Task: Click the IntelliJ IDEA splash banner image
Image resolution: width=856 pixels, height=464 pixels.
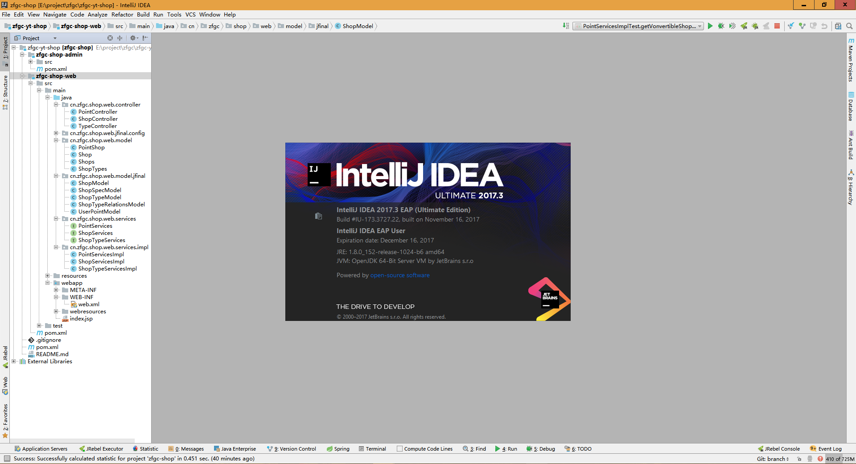Action: pos(428,172)
